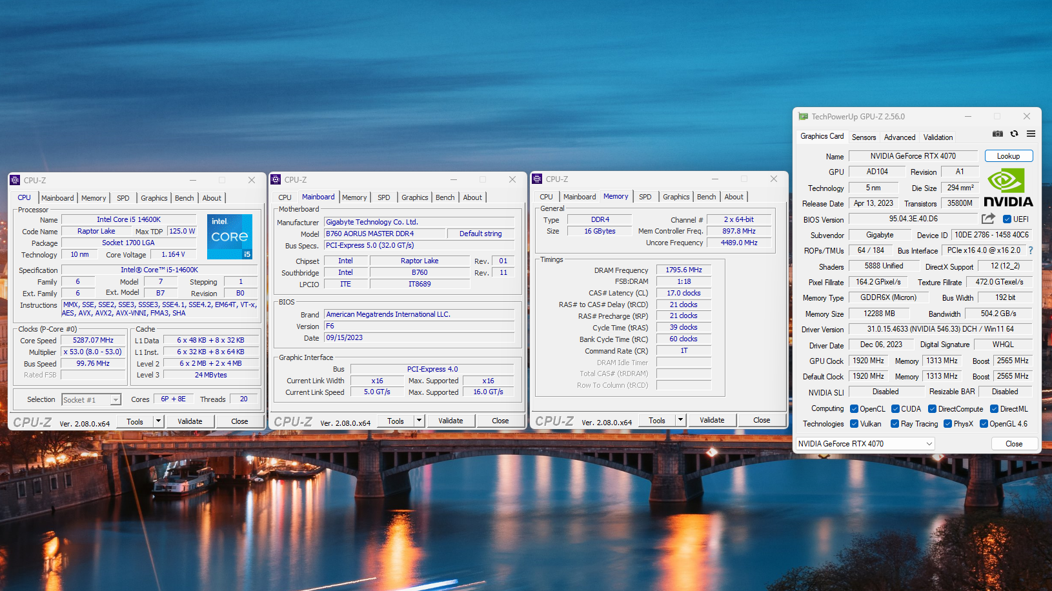The height and width of the screenshot is (591, 1052).
Task: Toggle the Ray Tracing checkbox
Action: 895,424
